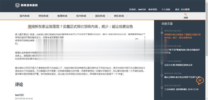
Task: Open the 教育新闻 menu item
Action: [x=62, y=16]
